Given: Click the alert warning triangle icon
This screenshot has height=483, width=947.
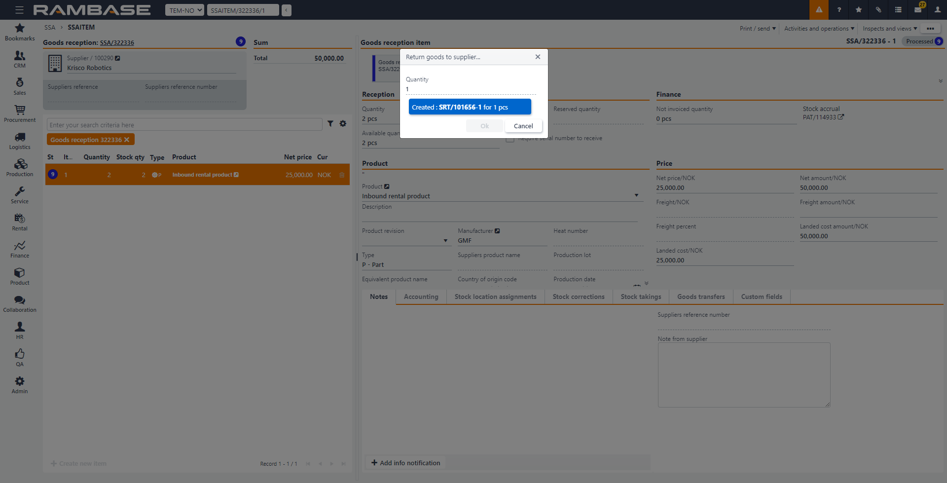Looking at the screenshot, I should click(819, 10).
